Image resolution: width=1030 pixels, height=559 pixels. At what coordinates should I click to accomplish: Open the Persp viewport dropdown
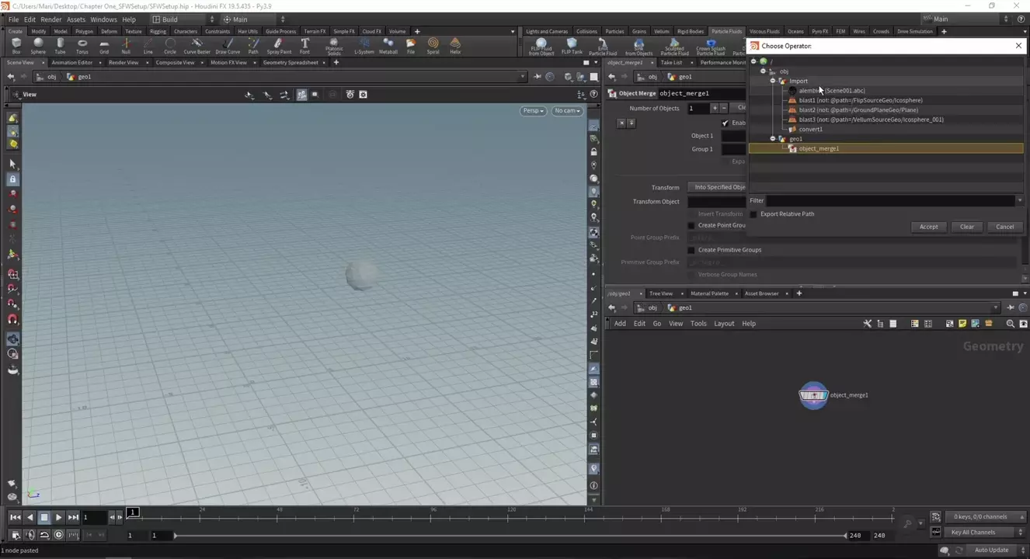[x=533, y=111]
